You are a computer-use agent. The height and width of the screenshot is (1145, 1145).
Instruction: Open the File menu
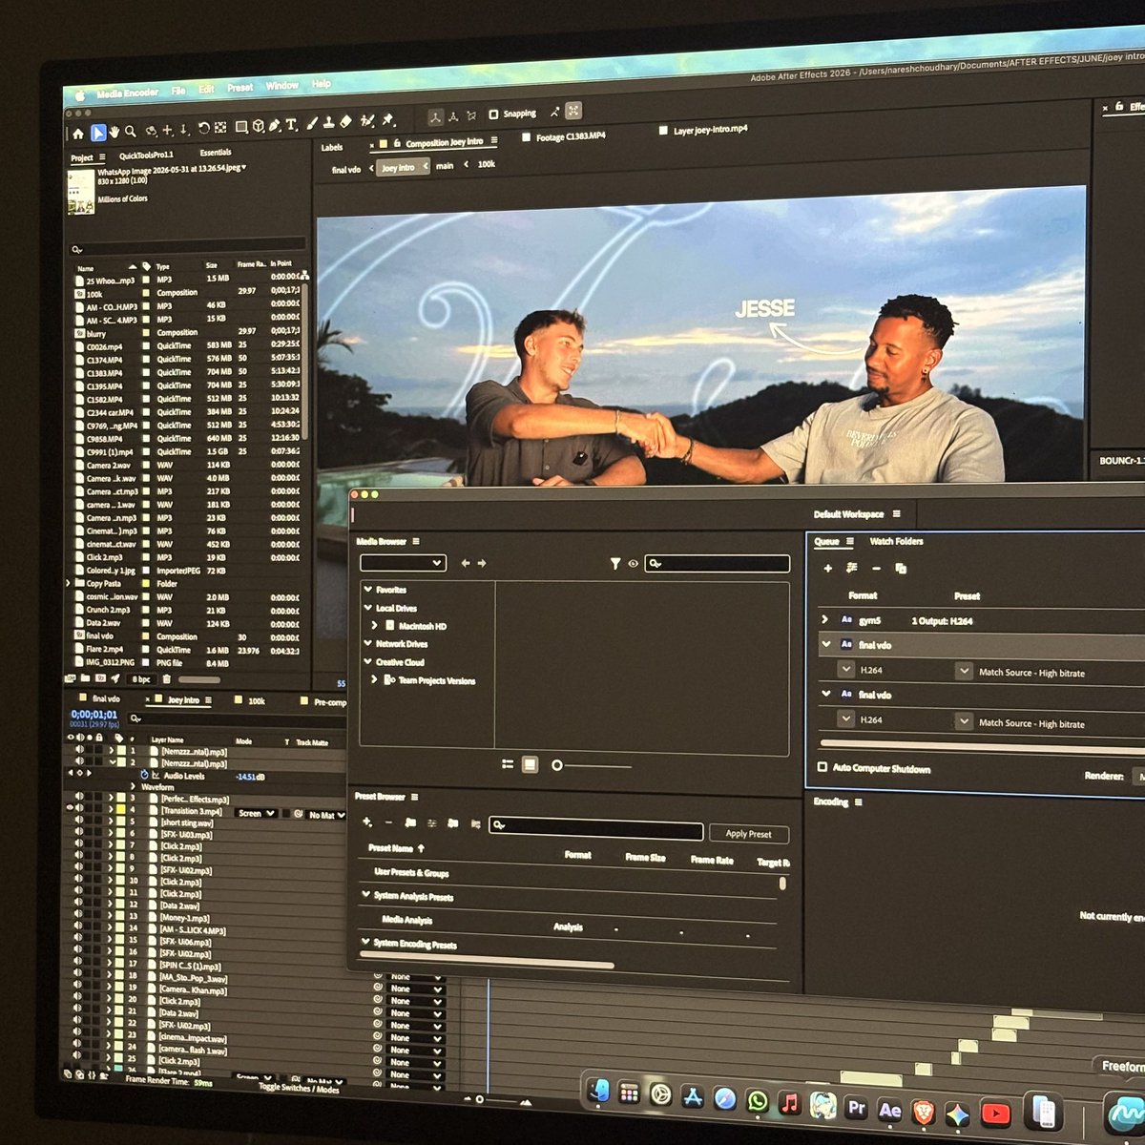178,91
